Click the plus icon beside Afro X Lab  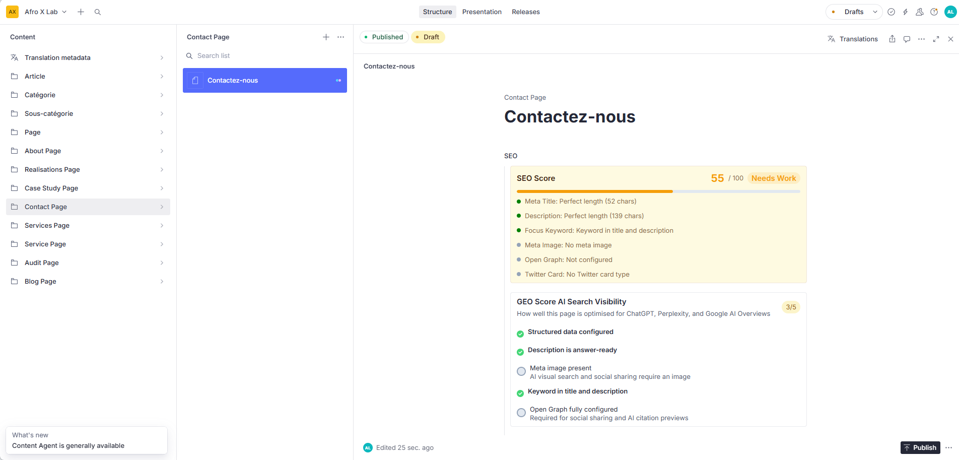point(81,12)
